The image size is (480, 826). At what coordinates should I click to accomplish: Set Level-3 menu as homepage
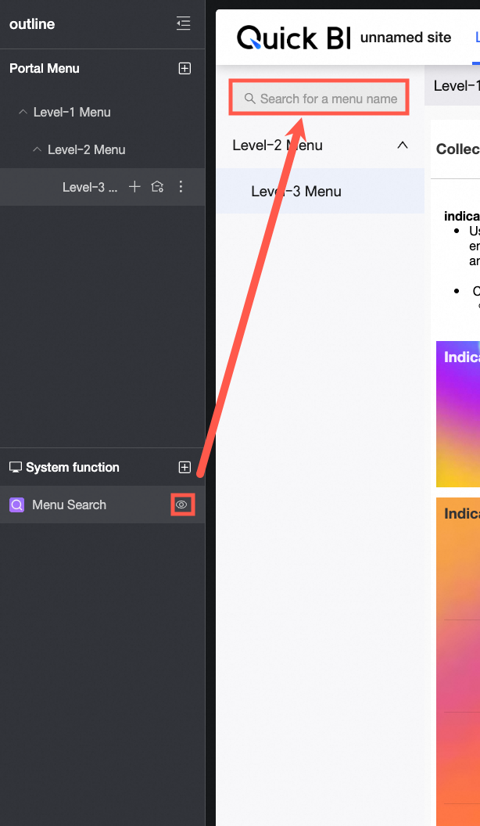[157, 186]
